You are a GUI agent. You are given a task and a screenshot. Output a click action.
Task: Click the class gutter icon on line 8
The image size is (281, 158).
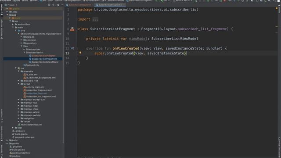click(x=72, y=29)
